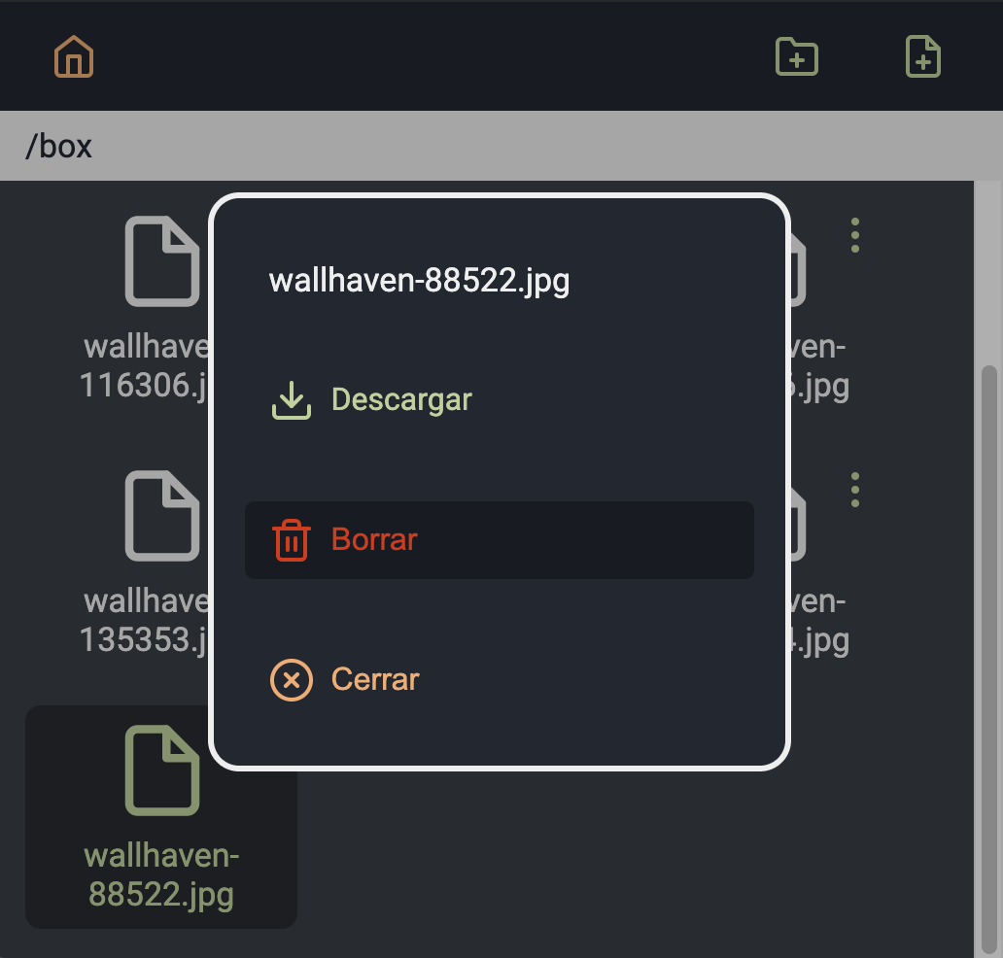Click the wallhaven-88522.jpg filename below the green icon
This screenshot has width=1003, height=958.
pos(161,874)
